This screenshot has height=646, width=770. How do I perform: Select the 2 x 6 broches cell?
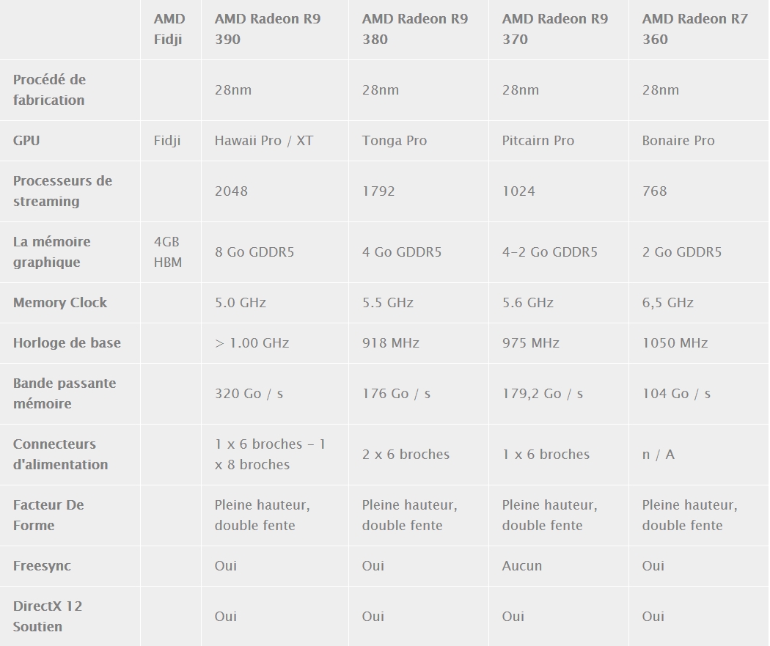(406, 454)
